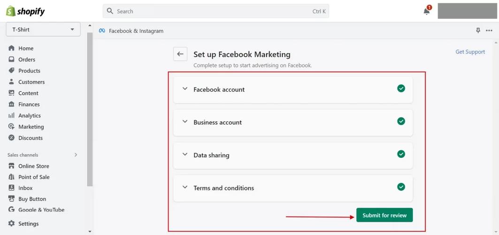Image resolution: width=499 pixels, height=235 pixels.
Task: Open Discounts in the sidebar
Action: [31, 138]
